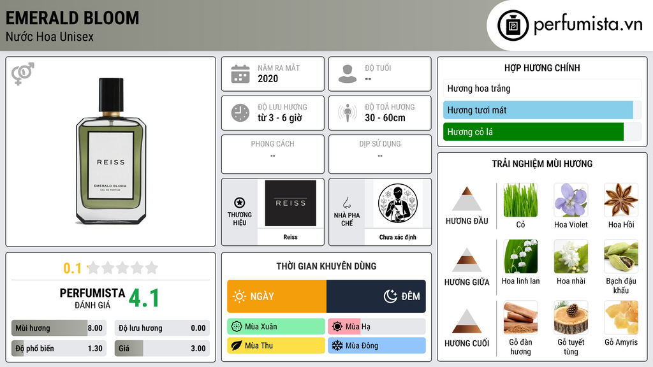Click the nose icon above Nhà pha chế

pyautogui.click(x=346, y=203)
